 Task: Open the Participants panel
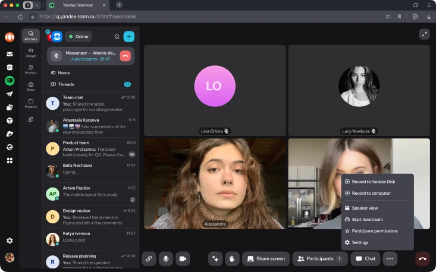[x=320, y=259]
